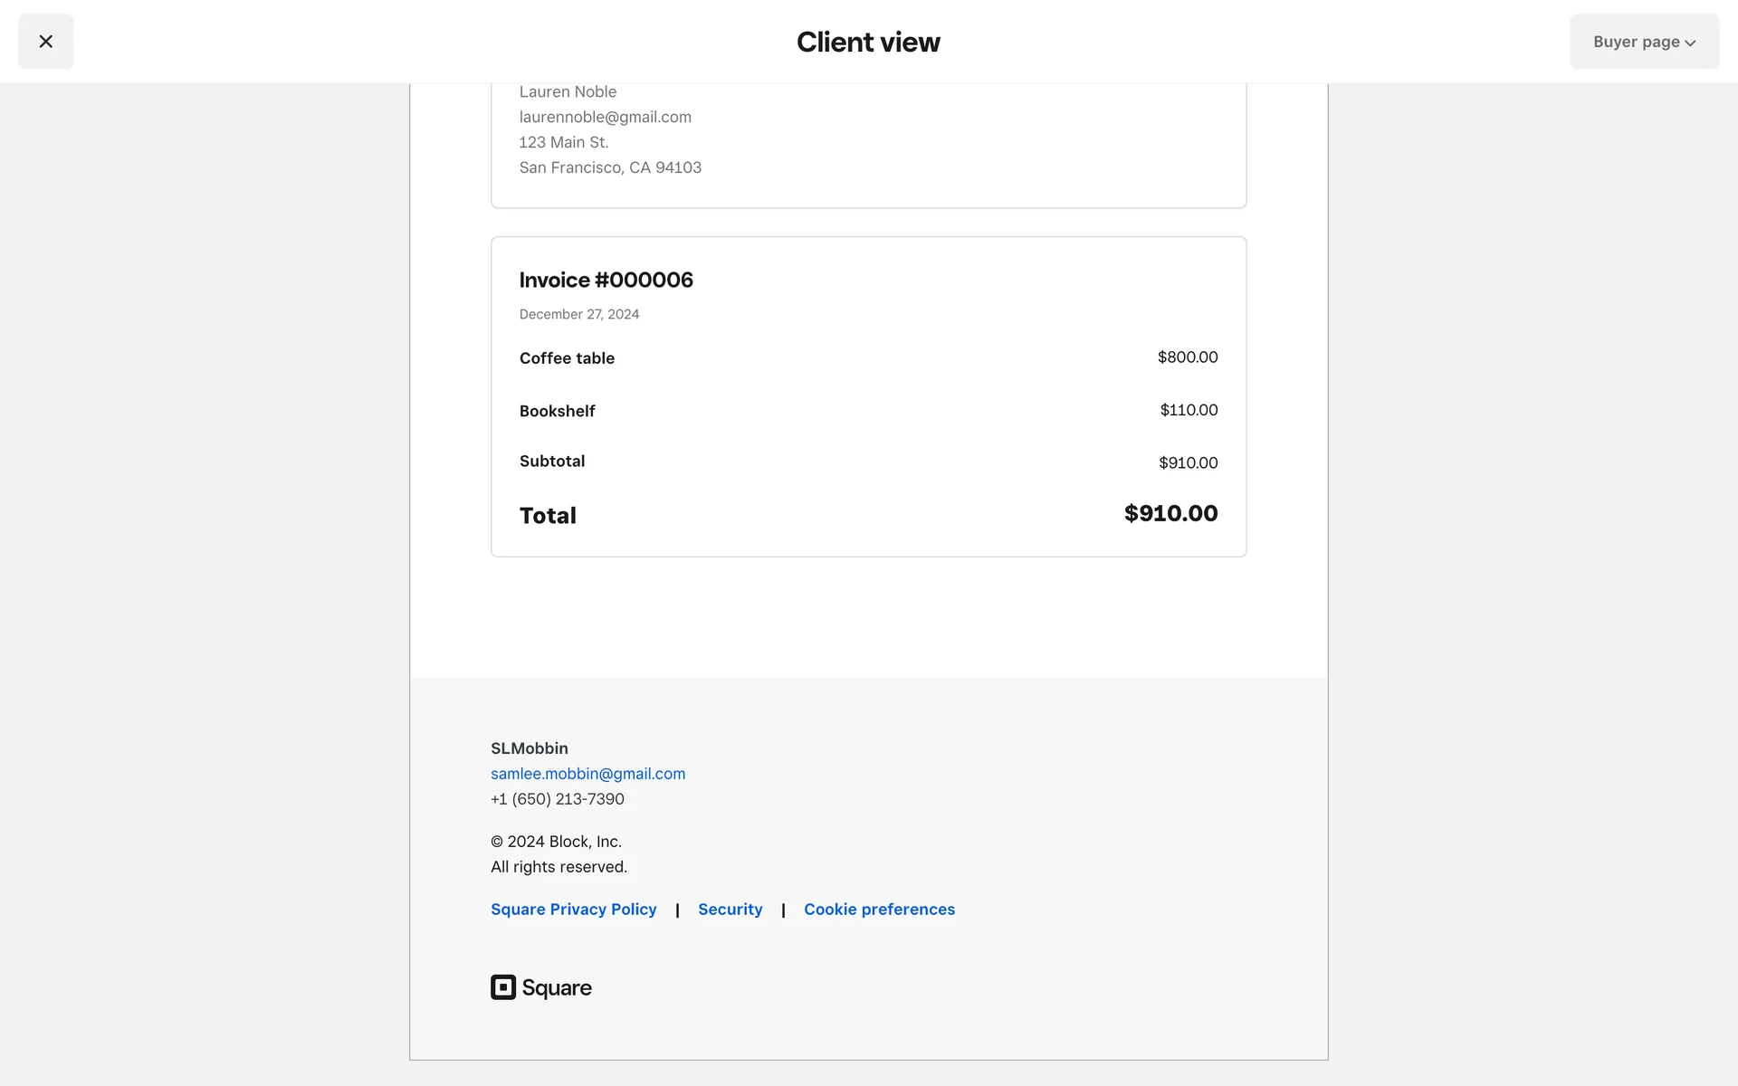This screenshot has width=1738, height=1086.
Task: Click the Square logo in footer
Action: tap(541, 987)
